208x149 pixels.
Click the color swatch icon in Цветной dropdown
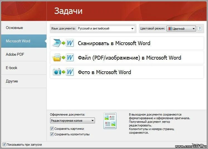point(170,28)
